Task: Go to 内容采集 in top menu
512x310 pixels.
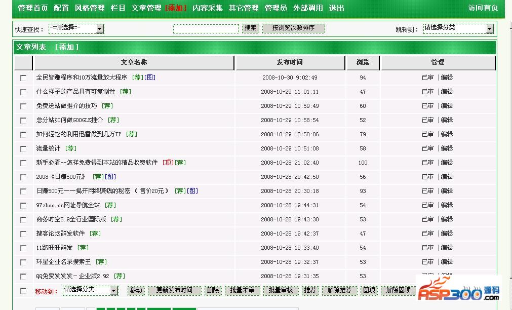Action: (207, 8)
